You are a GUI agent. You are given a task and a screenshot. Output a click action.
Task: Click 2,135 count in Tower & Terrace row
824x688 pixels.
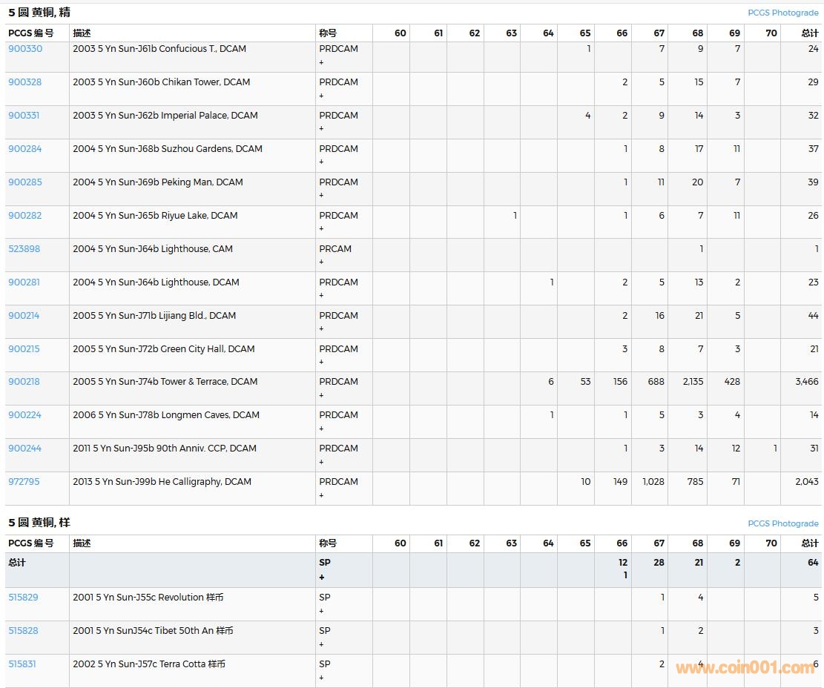point(693,382)
